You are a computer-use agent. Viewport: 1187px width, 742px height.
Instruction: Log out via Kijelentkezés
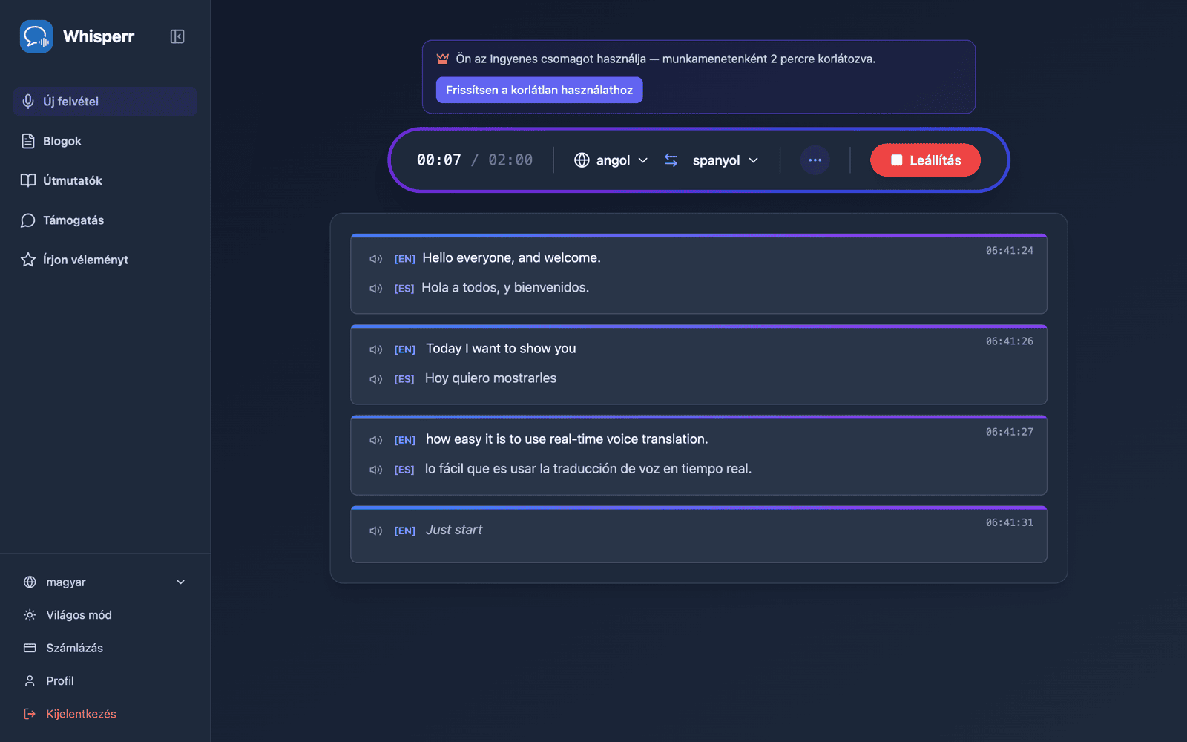click(x=105, y=714)
